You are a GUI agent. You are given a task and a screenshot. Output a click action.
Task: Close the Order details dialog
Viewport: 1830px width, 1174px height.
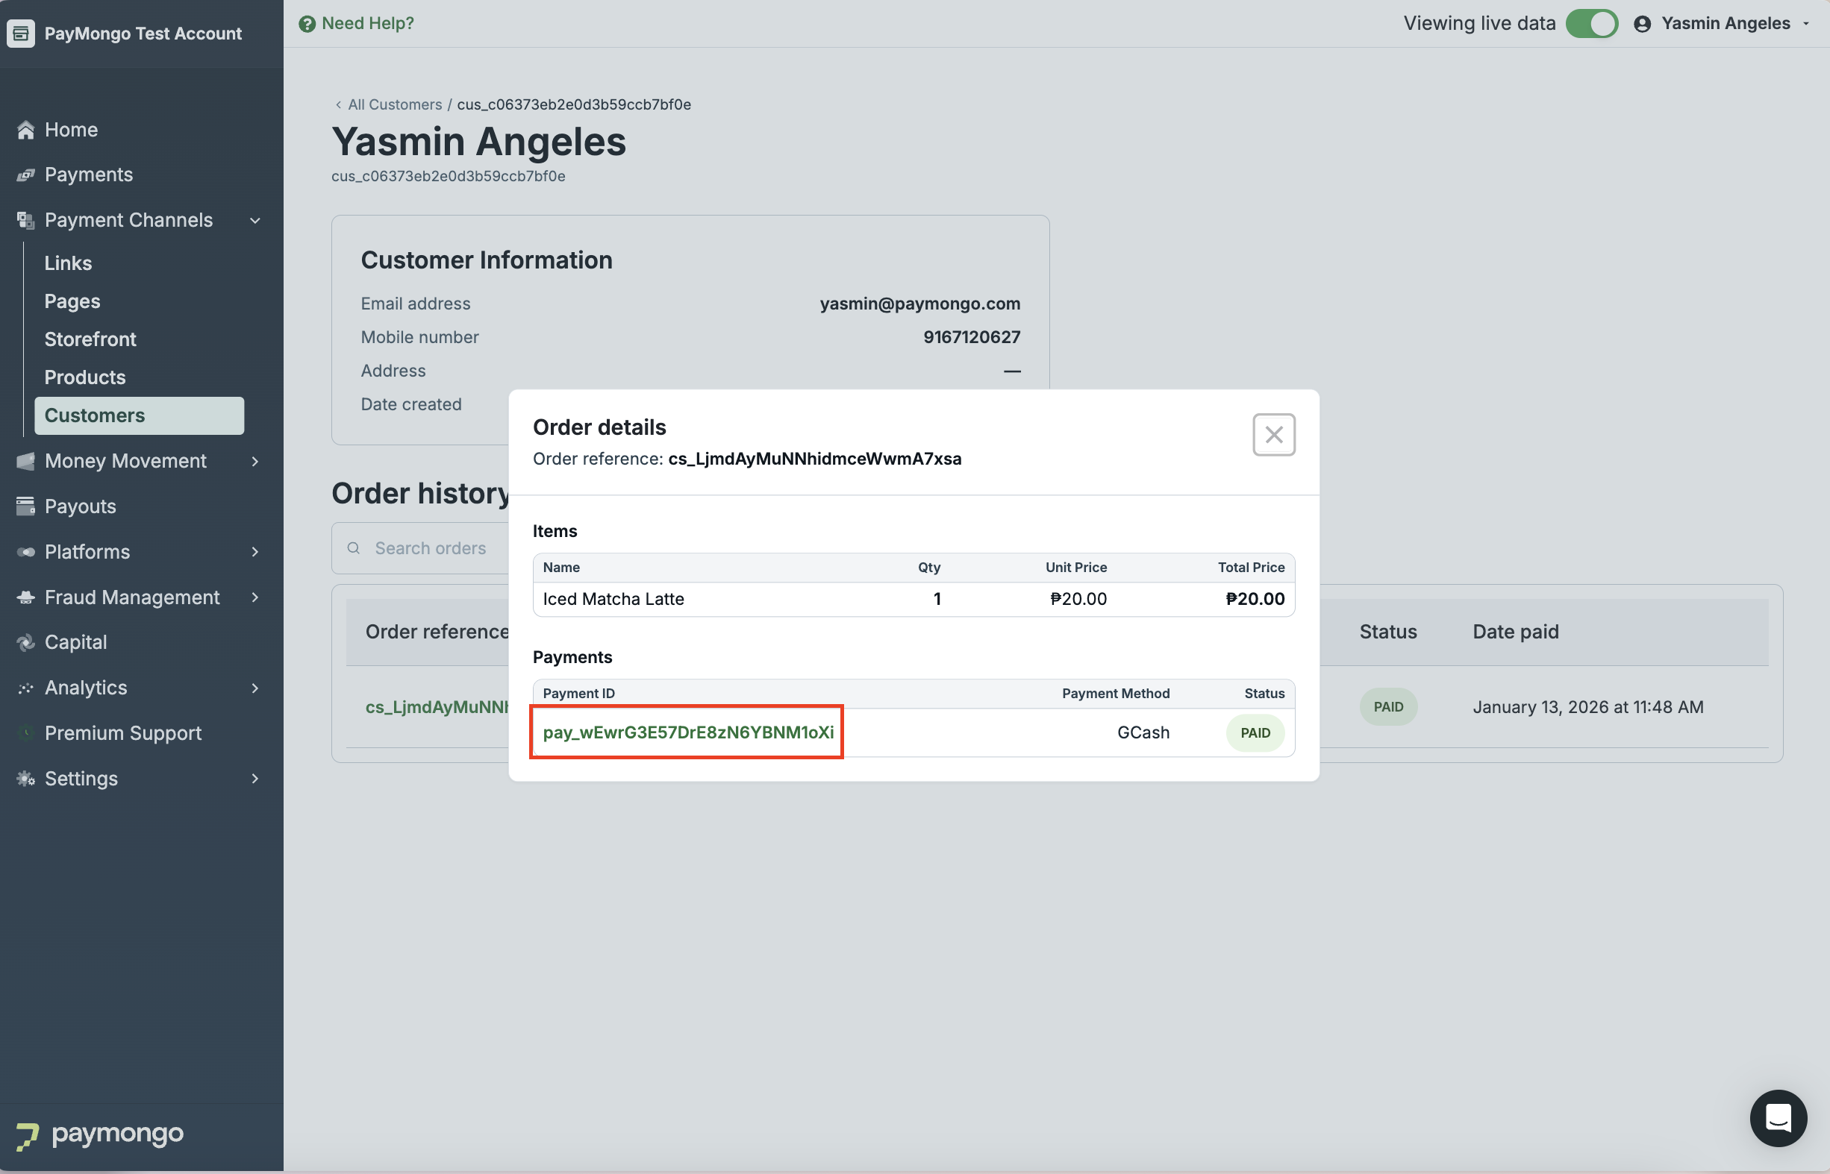(x=1274, y=435)
